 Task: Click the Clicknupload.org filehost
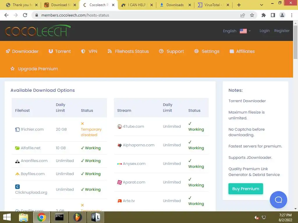(31, 190)
